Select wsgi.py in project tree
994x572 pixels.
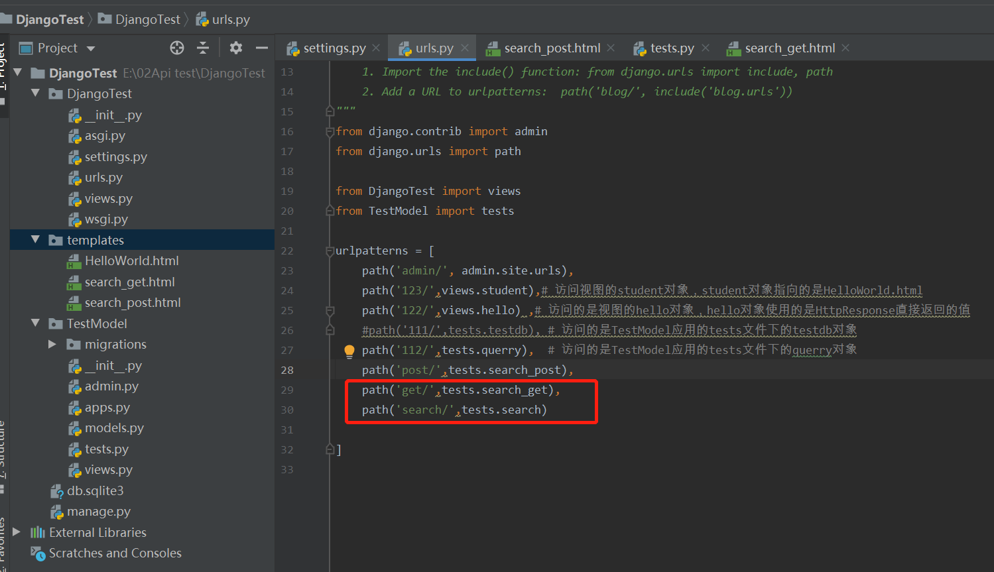106,219
